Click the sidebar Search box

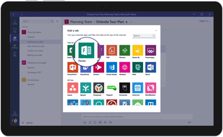38,21
